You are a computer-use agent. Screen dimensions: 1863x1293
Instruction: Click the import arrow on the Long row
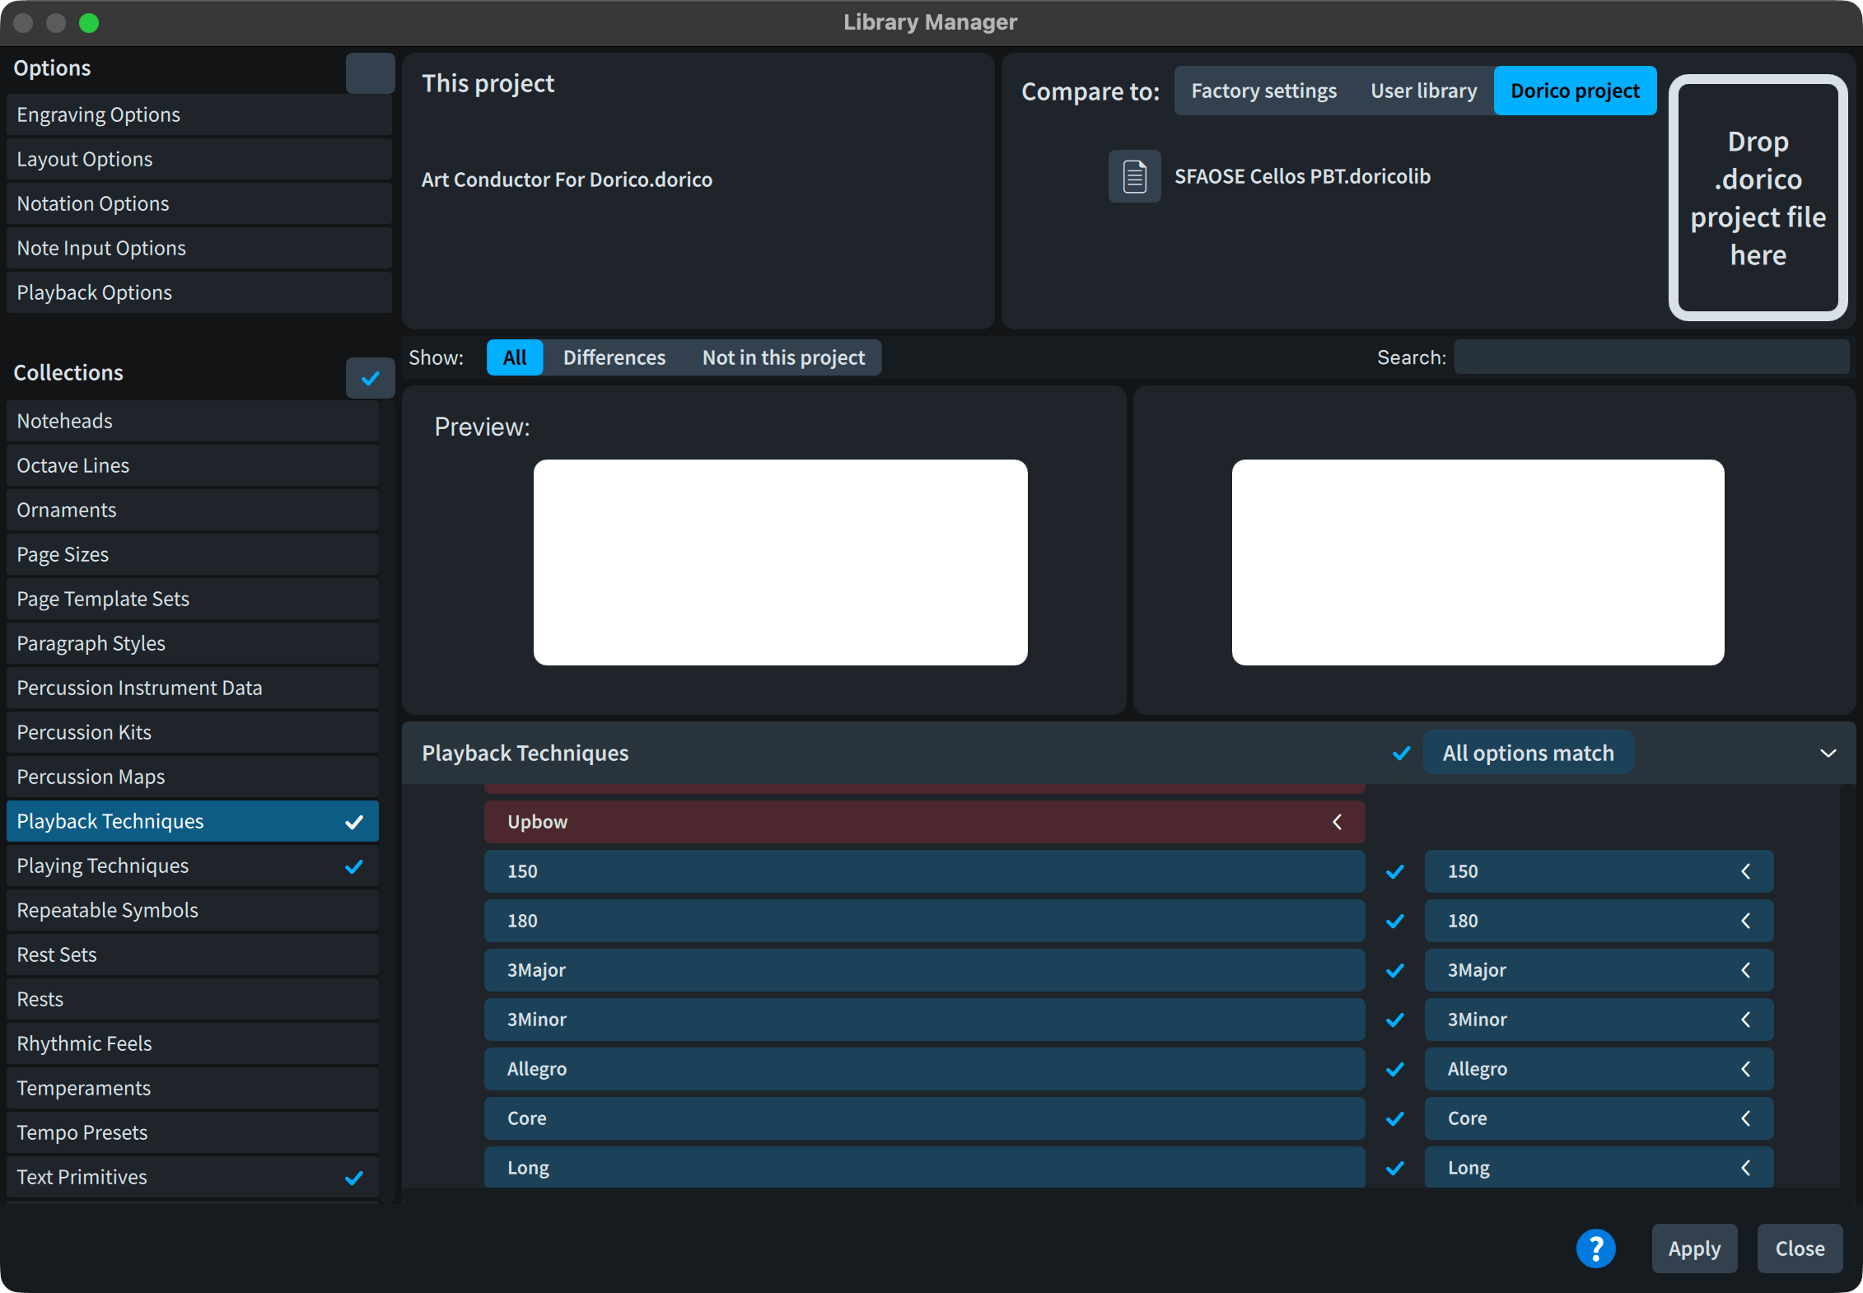(x=1745, y=1168)
